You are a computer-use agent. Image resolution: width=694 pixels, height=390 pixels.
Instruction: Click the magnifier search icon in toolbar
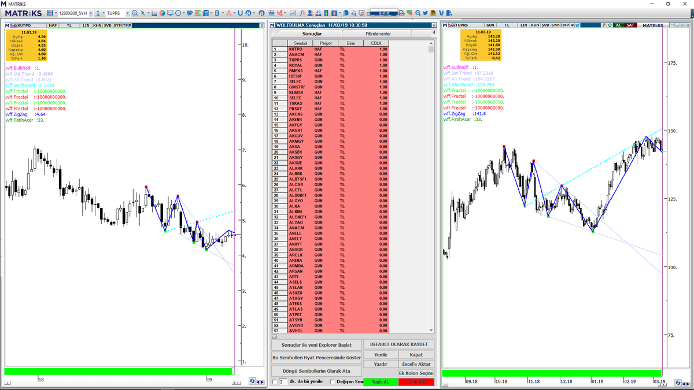click(x=134, y=13)
